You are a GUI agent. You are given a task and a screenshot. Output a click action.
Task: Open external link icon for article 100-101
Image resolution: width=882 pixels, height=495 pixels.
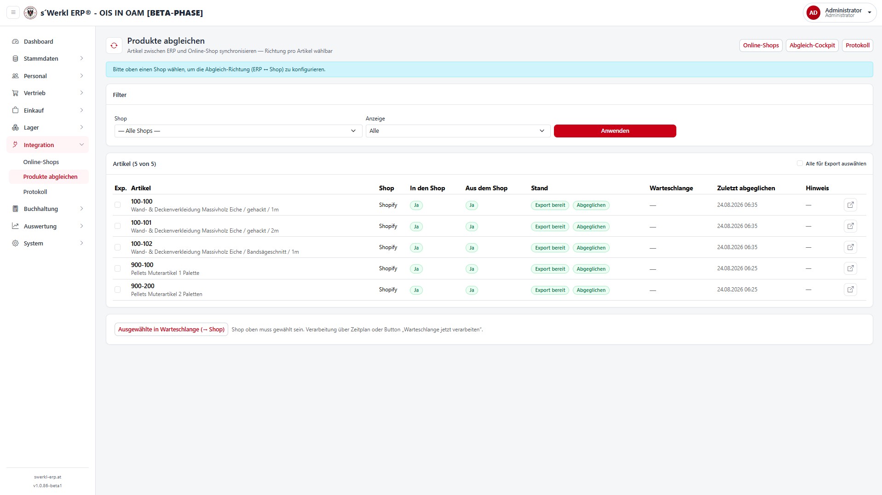[850, 226]
